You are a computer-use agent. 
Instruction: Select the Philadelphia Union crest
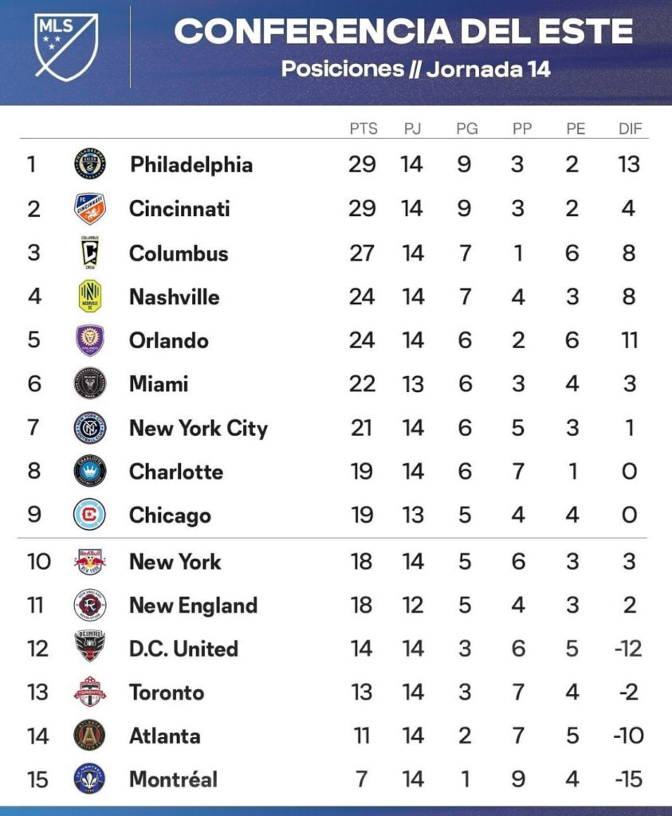point(89,163)
